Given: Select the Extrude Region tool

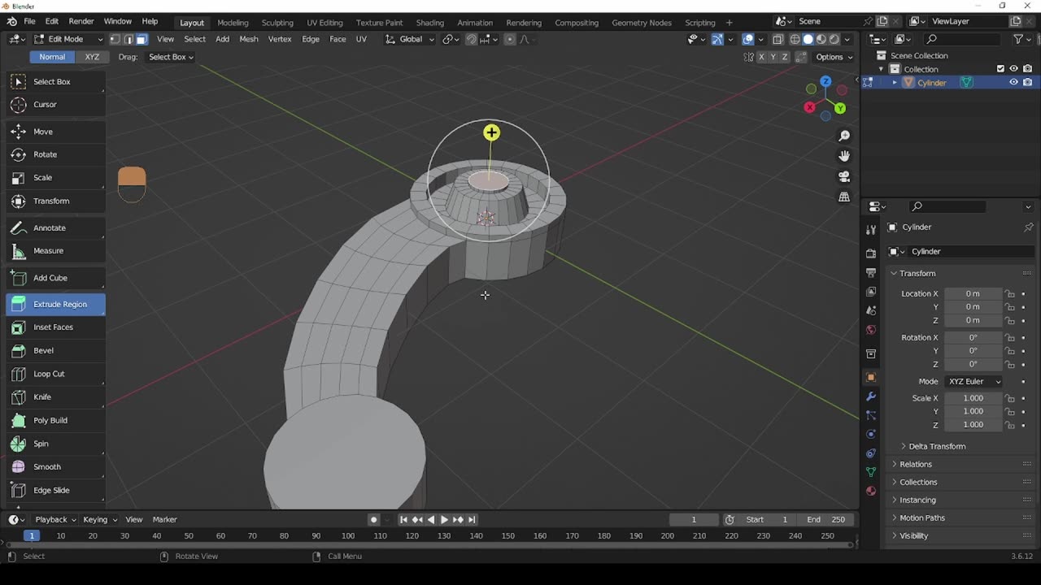Looking at the screenshot, I should click(x=55, y=304).
